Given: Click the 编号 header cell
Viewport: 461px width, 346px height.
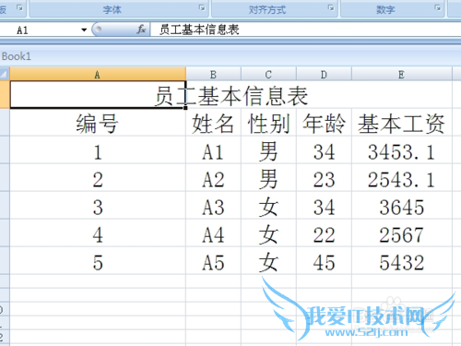Looking at the screenshot, I should (98, 123).
